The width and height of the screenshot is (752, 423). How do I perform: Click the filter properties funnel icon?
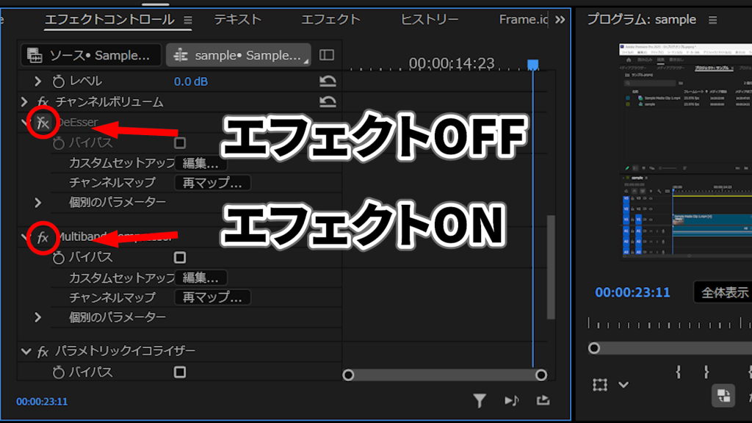coord(480,400)
